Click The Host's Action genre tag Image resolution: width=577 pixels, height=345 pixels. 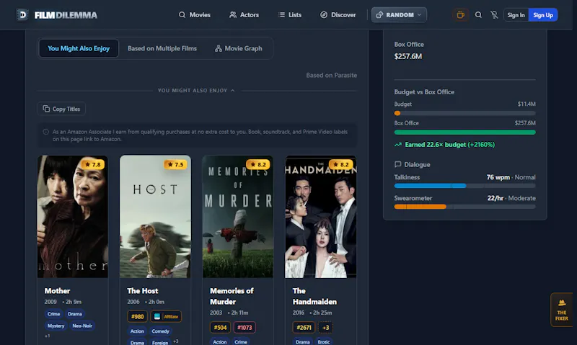137,331
